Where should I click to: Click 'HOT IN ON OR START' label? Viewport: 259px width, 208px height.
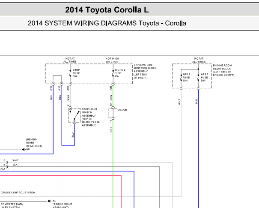pos(112,60)
